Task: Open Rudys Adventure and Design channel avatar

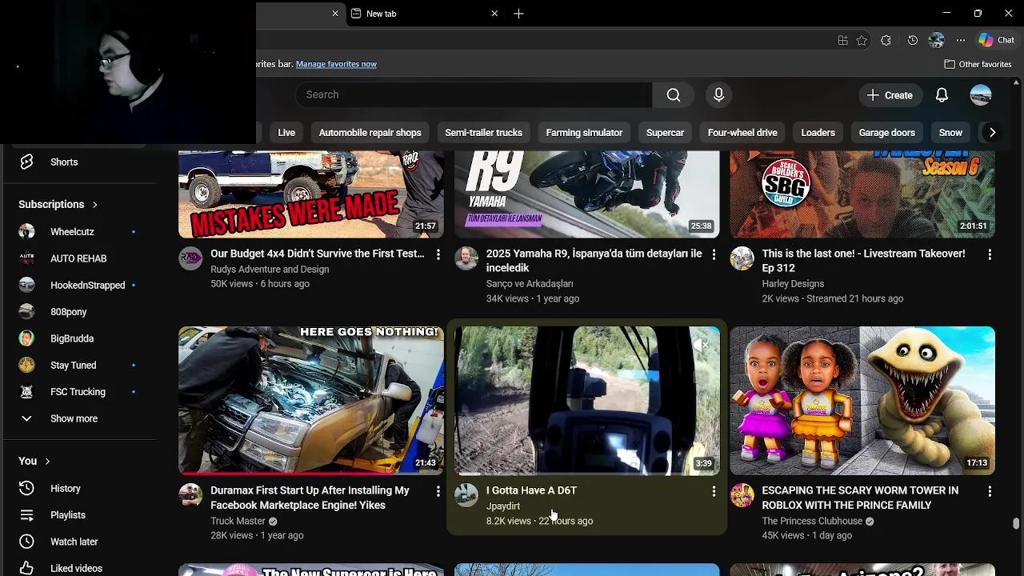Action: point(190,258)
